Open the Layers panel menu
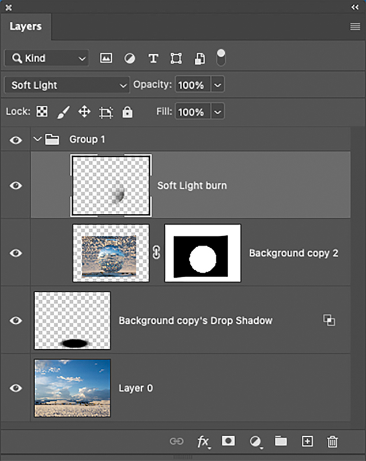366x461 pixels. pos(354,27)
